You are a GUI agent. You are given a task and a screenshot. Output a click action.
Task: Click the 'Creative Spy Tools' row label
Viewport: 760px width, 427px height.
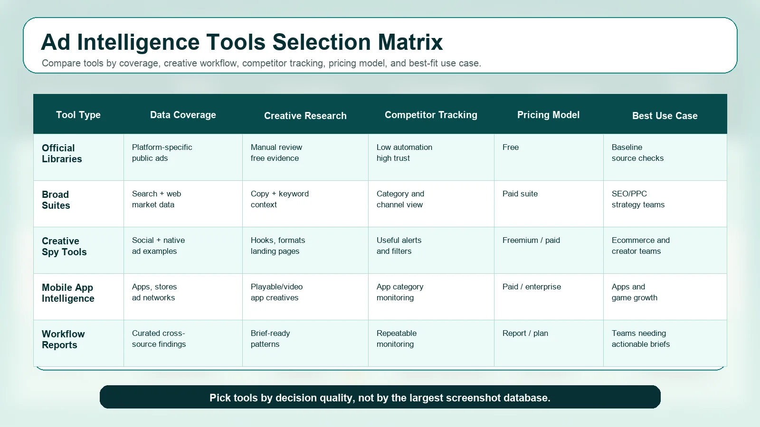pyautogui.click(x=64, y=246)
